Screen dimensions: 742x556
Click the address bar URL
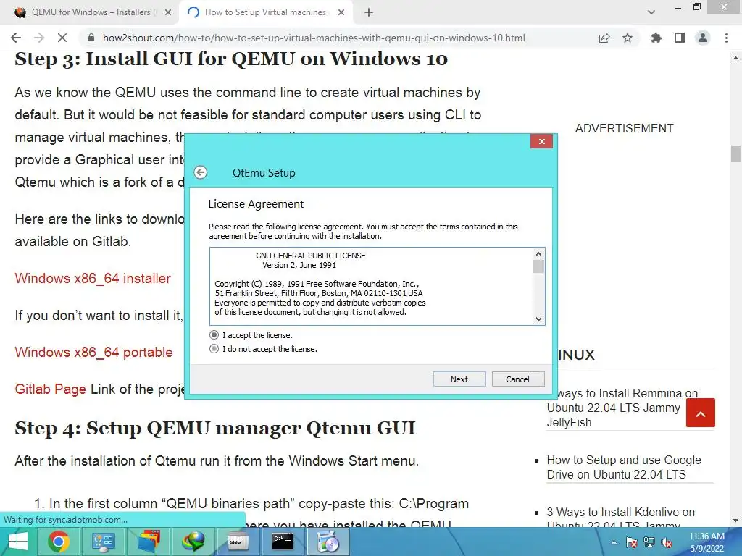click(314, 38)
